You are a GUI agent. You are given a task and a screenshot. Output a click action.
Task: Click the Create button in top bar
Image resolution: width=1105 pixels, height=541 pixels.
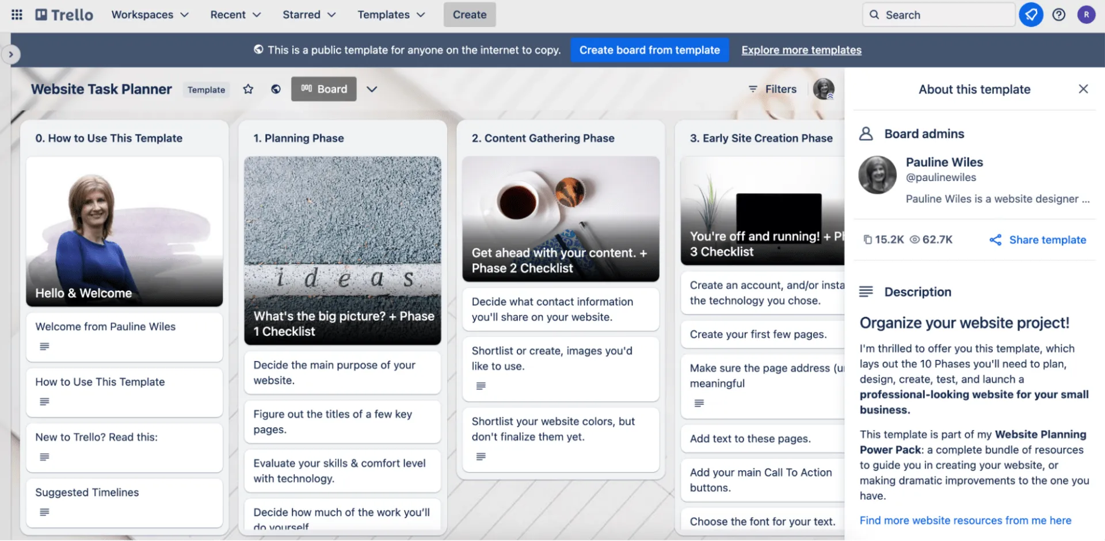point(470,15)
